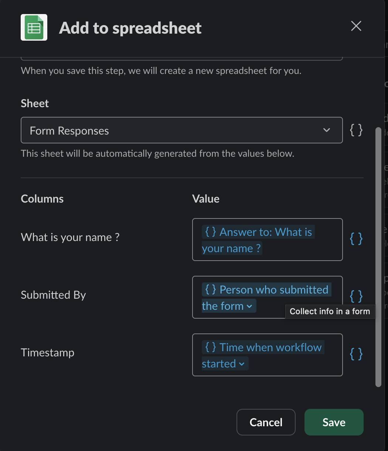Open the Sheet dropdown showing Form Responses
Viewport: 388px width, 451px height.
click(x=181, y=130)
